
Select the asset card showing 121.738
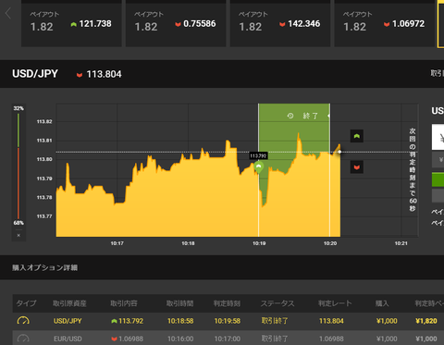point(71,24)
